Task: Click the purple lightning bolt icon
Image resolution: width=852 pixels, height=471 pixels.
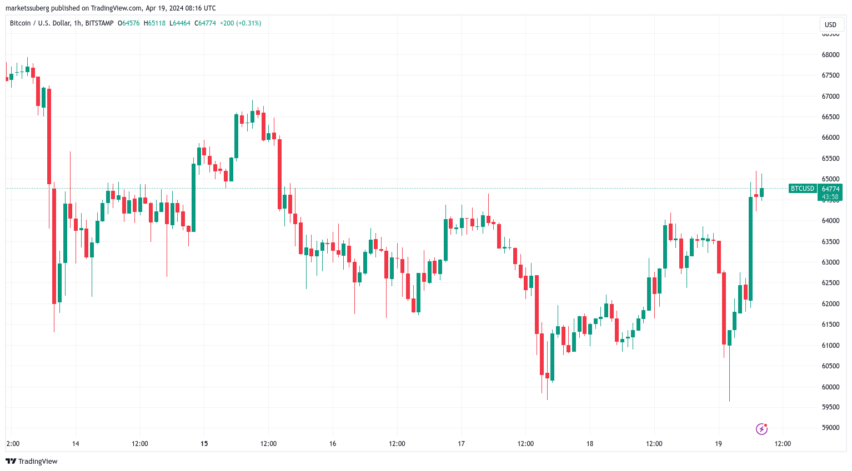Action: (761, 429)
